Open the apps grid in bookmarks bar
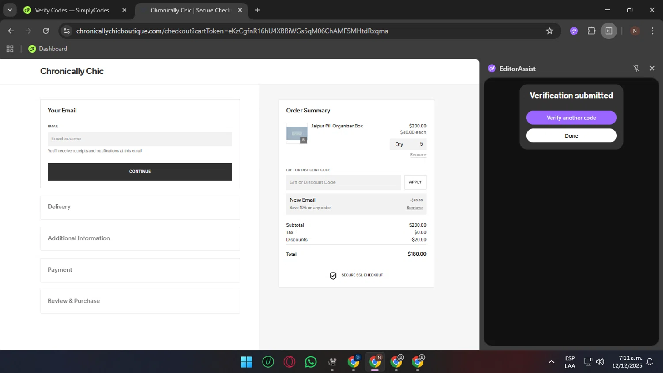The width and height of the screenshot is (663, 373). pos(10,49)
